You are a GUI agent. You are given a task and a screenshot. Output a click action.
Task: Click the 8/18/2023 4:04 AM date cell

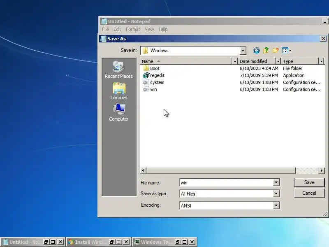click(259, 68)
